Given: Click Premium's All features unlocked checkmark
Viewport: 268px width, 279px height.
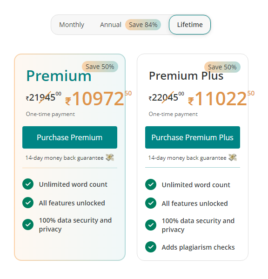Looking at the screenshot, I should point(28,203).
